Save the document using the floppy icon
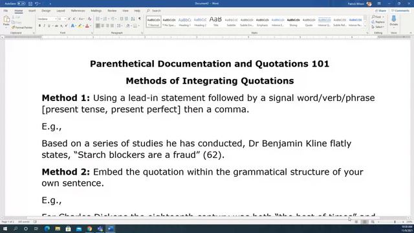Viewport: 414px width, 233px height. click(30, 4)
